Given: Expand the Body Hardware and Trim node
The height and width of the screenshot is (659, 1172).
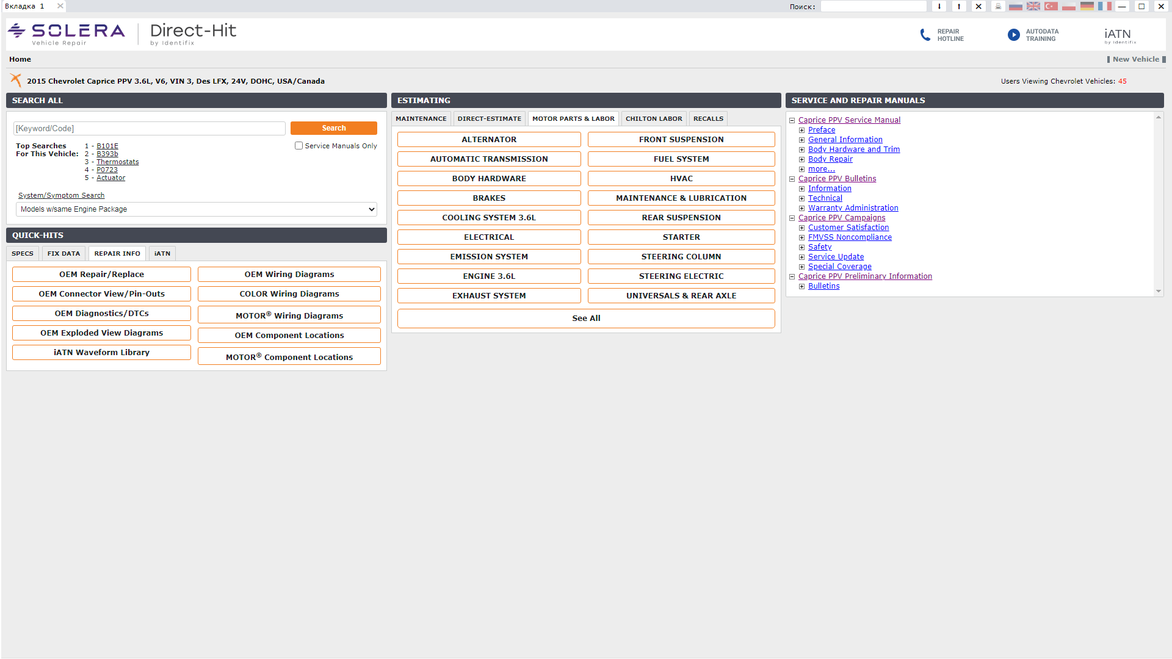Looking at the screenshot, I should pyautogui.click(x=802, y=149).
